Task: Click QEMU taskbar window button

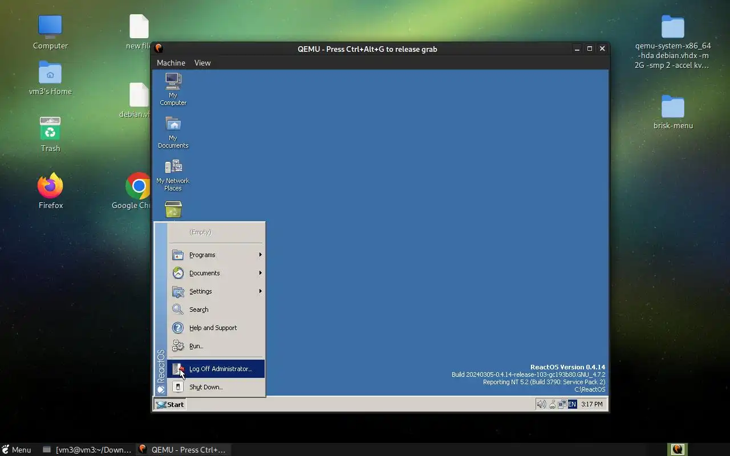Action: click(182, 450)
